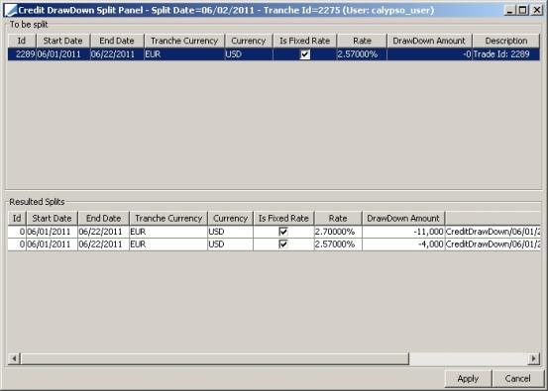Click Rate header in To be split table
This screenshot has height=391, width=548.
pyautogui.click(x=362, y=41)
